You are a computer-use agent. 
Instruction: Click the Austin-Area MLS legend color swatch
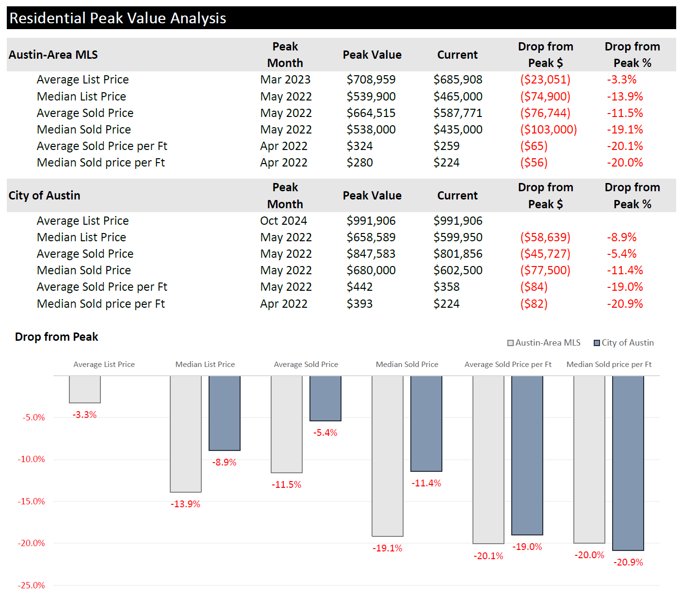click(510, 343)
